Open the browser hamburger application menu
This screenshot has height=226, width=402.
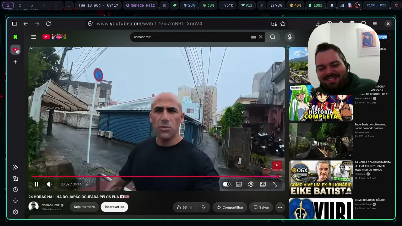[x=375, y=24]
